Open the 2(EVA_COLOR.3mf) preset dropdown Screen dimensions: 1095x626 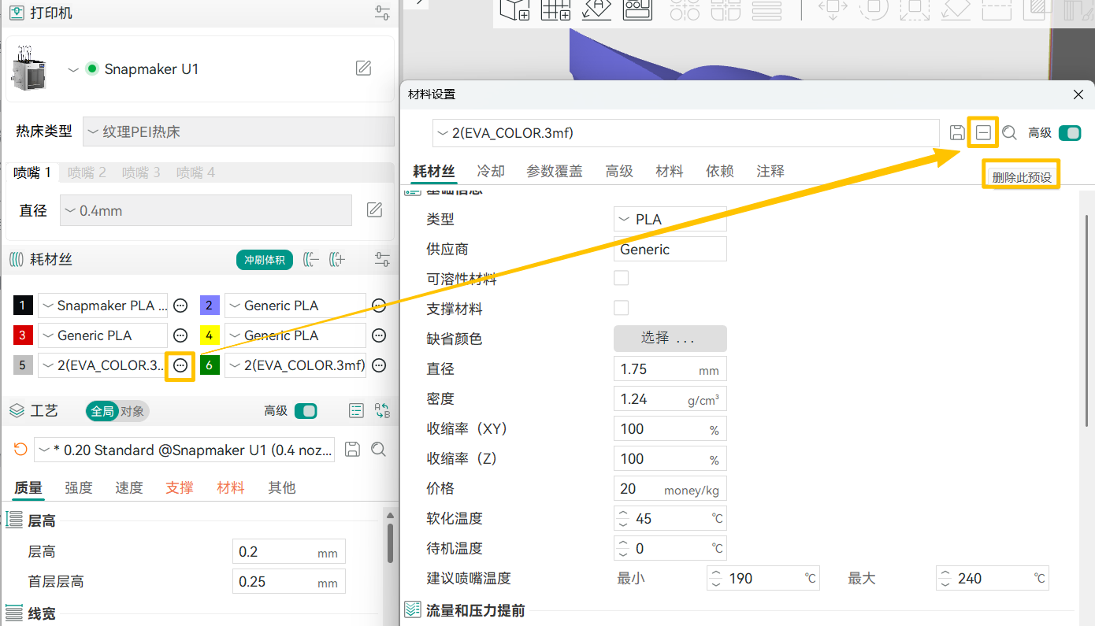coord(685,133)
